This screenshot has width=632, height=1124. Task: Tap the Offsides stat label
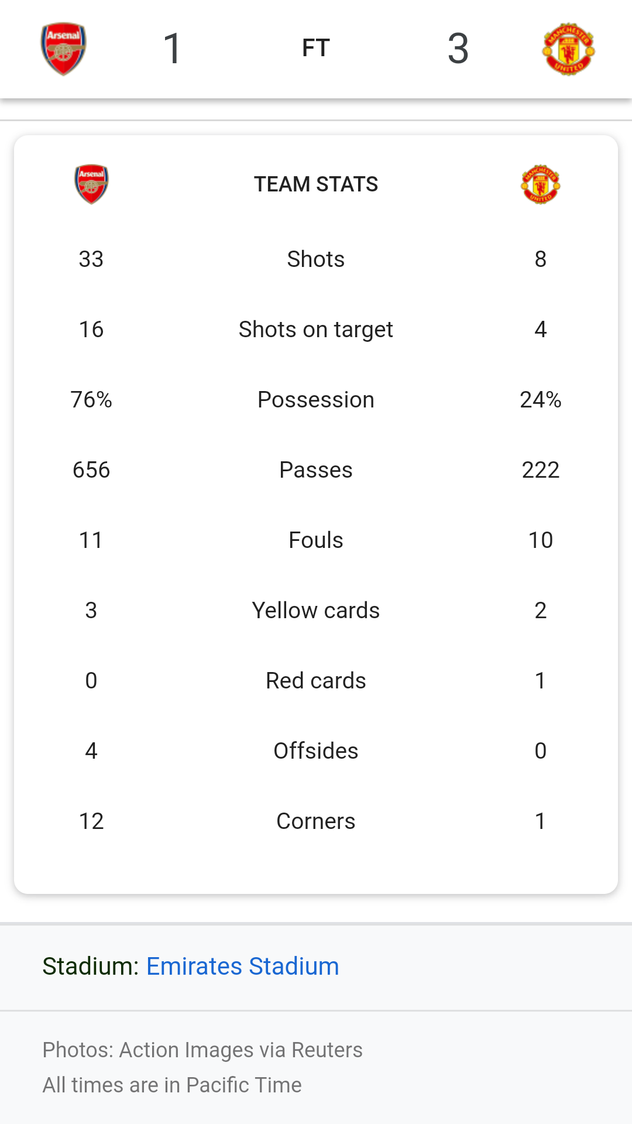tap(316, 751)
